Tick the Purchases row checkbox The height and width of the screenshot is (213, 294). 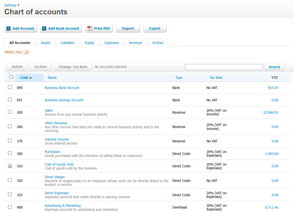pyautogui.click(x=10, y=153)
